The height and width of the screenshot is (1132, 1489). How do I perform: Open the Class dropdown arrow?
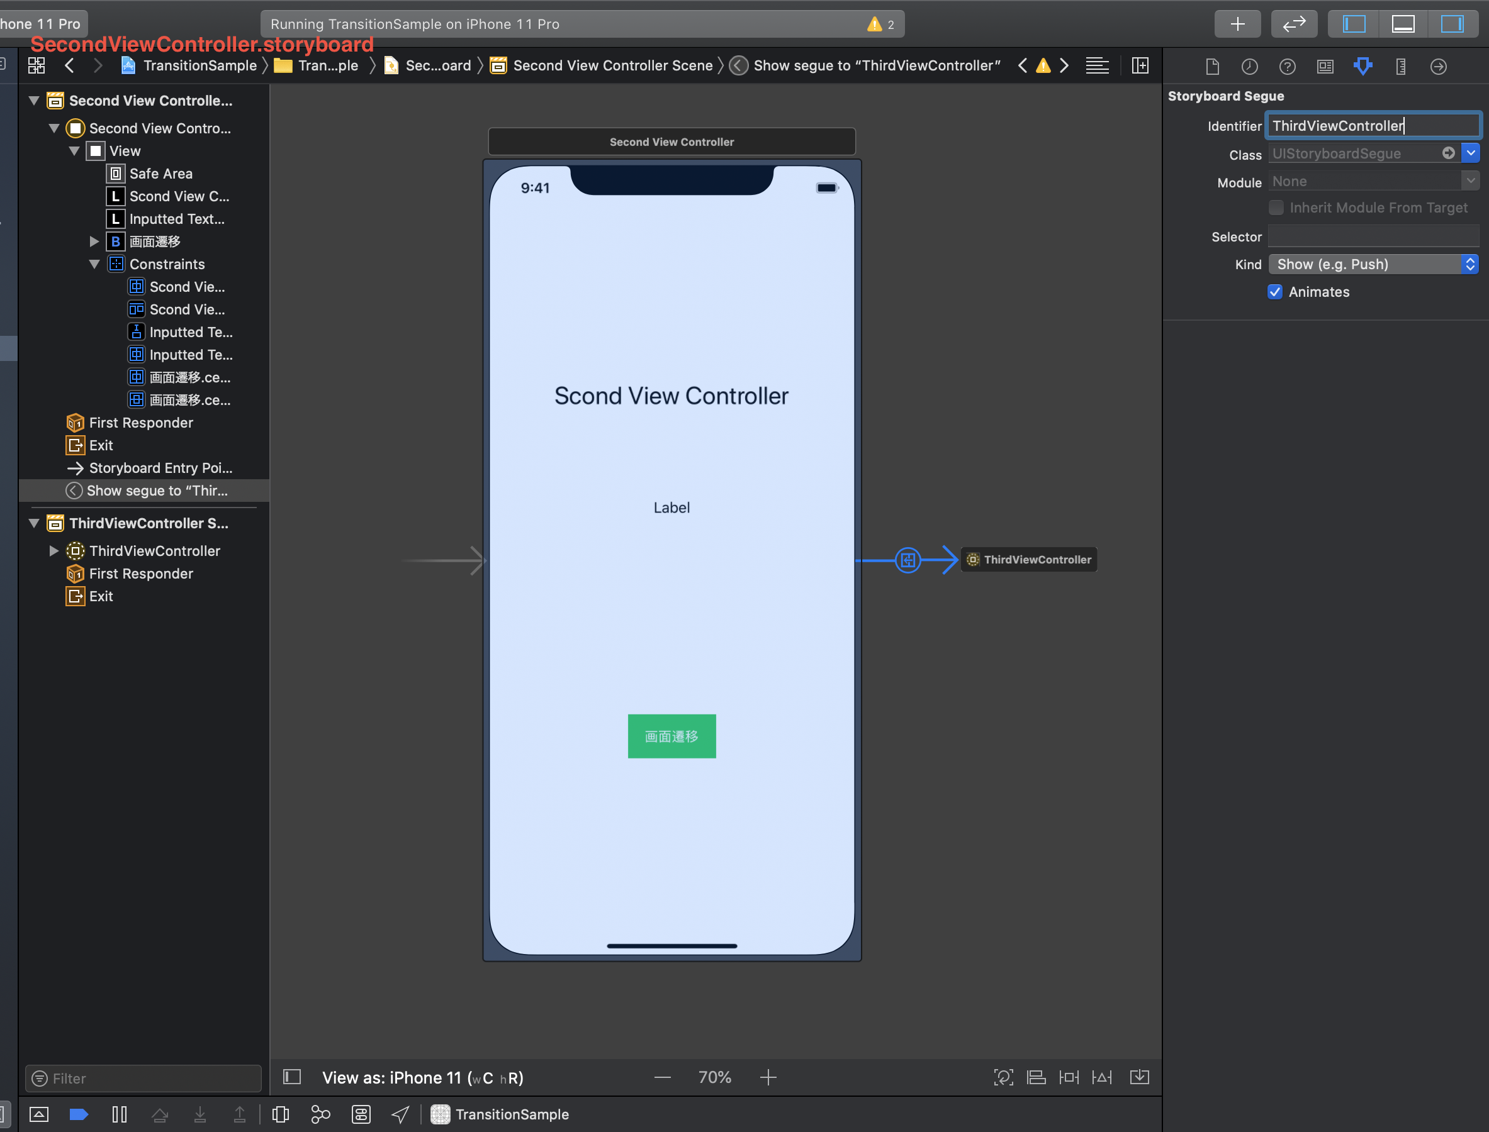(x=1471, y=153)
